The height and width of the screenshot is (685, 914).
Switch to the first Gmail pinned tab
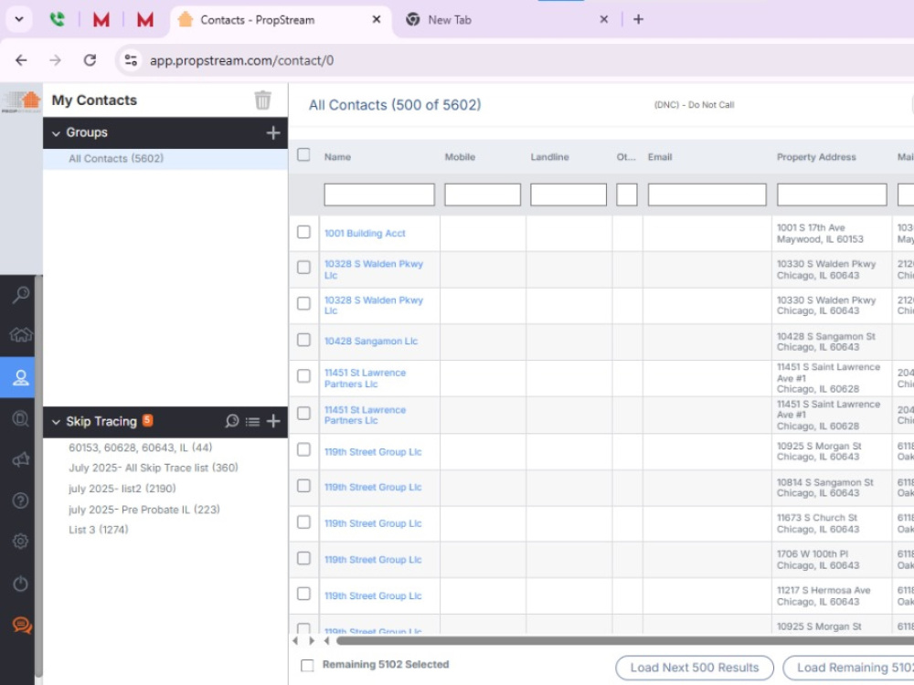click(101, 20)
